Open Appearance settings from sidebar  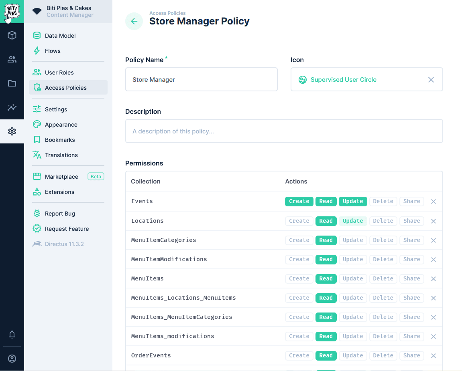(60, 125)
